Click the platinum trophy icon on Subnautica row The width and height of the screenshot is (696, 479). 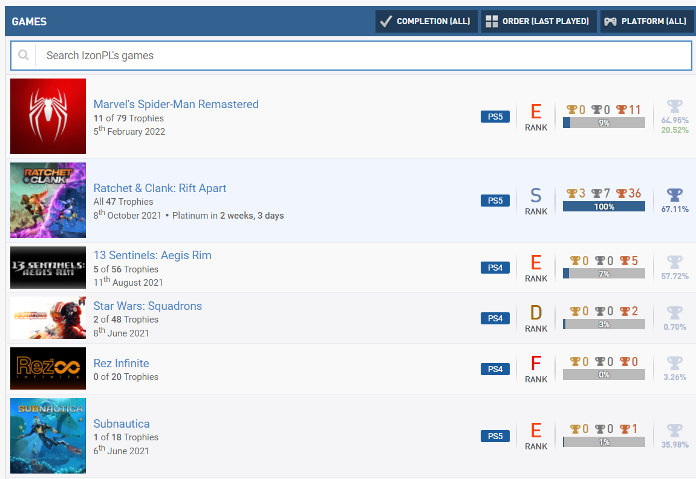click(675, 430)
